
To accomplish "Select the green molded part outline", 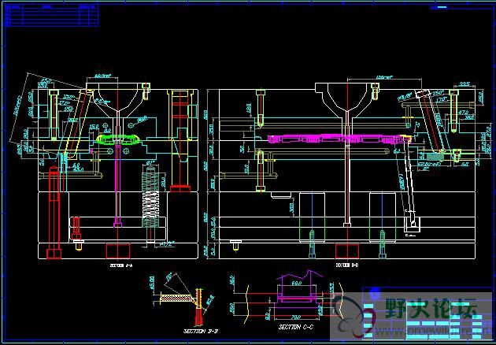I will tap(117, 139).
